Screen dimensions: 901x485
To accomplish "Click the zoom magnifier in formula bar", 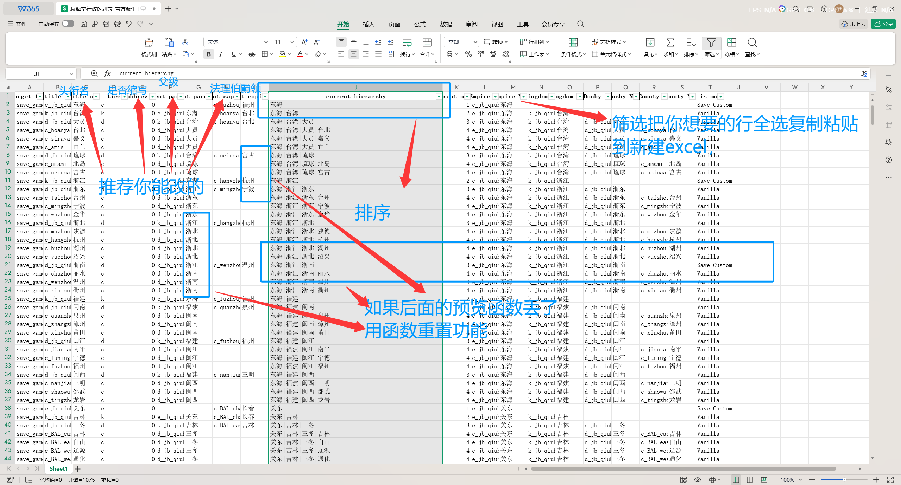I will pyautogui.click(x=94, y=73).
